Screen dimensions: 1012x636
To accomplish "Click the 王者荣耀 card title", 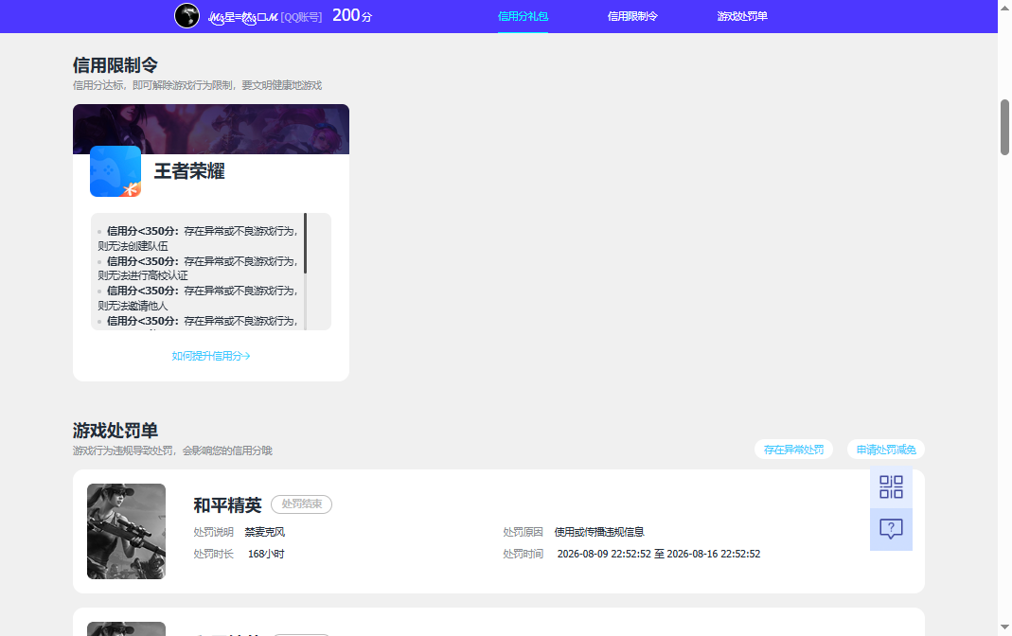I will tap(189, 171).
